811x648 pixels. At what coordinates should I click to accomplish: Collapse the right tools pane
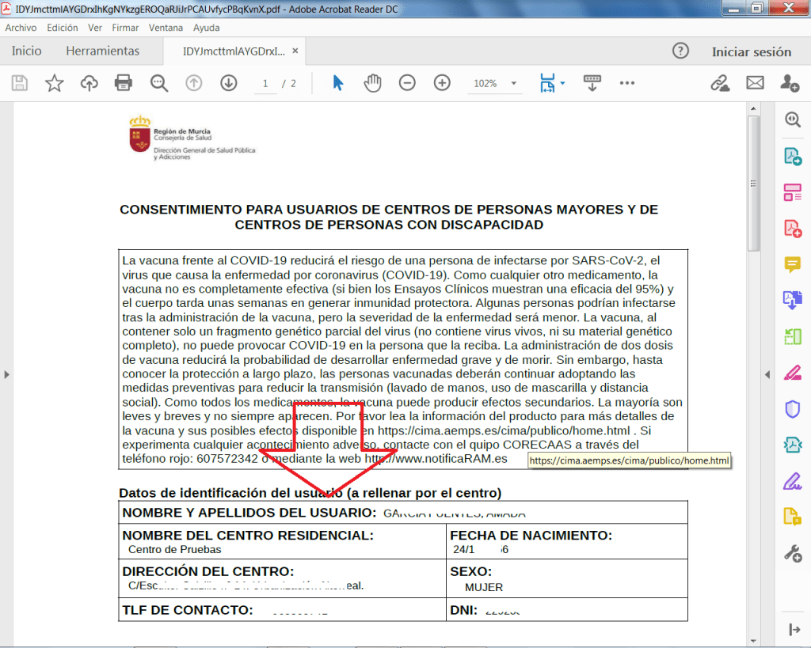(x=767, y=374)
